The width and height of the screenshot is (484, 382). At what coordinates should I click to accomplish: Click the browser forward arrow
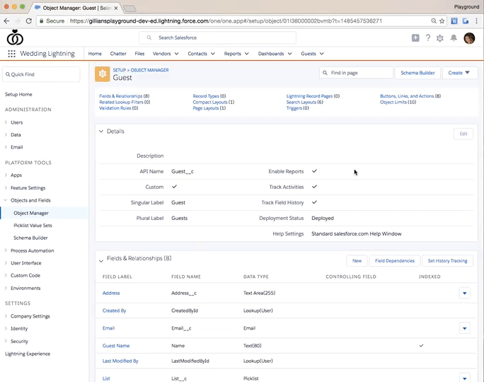click(18, 21)
